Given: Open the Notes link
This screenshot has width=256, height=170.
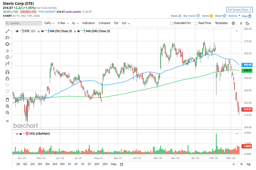Looking at the screenshot, I should 176,16.
